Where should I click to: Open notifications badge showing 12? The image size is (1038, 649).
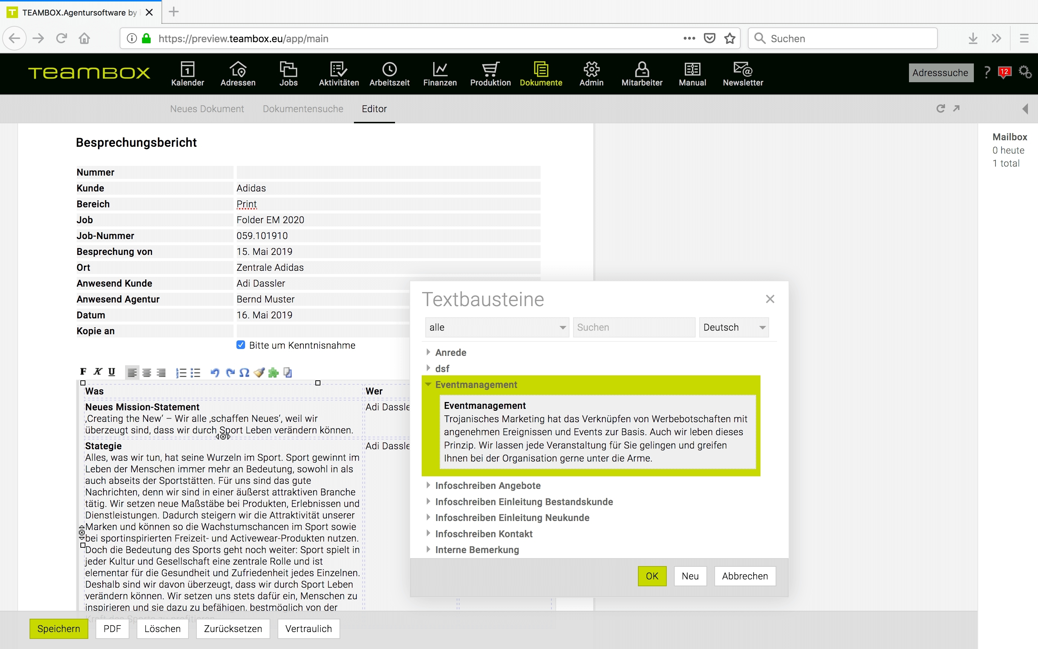(1004, 72)
